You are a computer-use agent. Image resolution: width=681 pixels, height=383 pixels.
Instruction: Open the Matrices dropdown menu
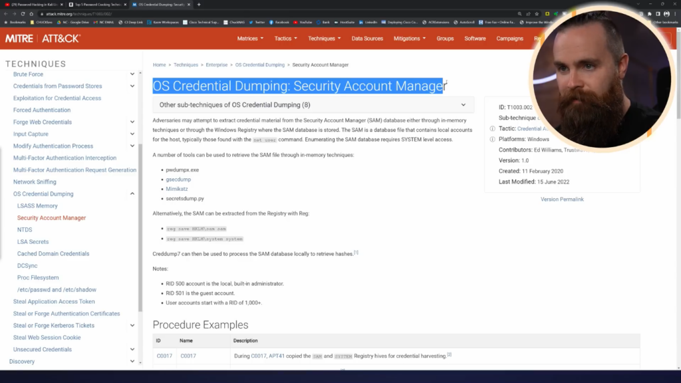(250, 39)
